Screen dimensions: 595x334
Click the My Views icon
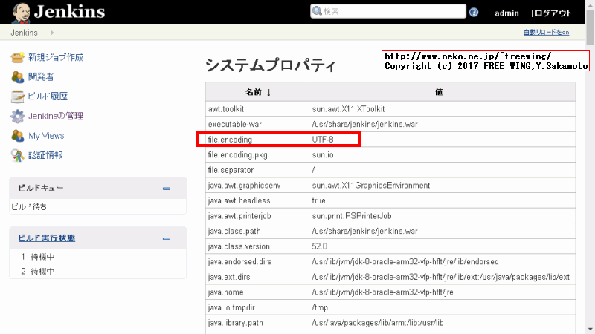click(17, 136)
